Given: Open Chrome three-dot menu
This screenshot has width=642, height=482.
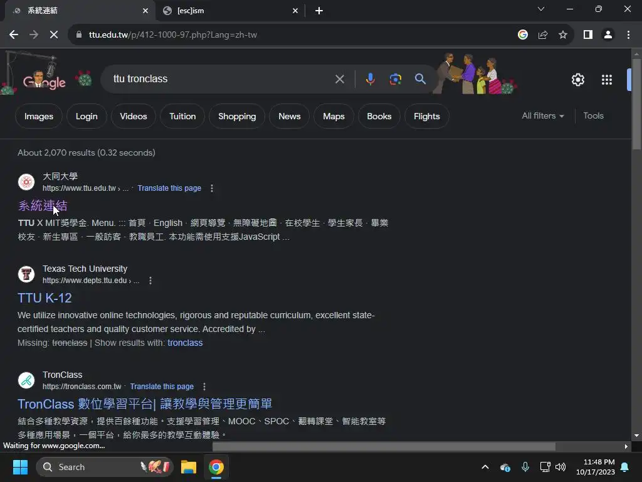Looking at the screenshot, I should [x=628, y=35].
